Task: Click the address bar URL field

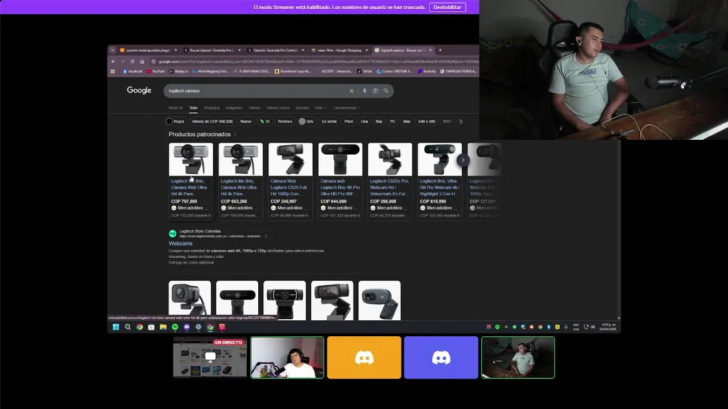Action: click(316, 61)
